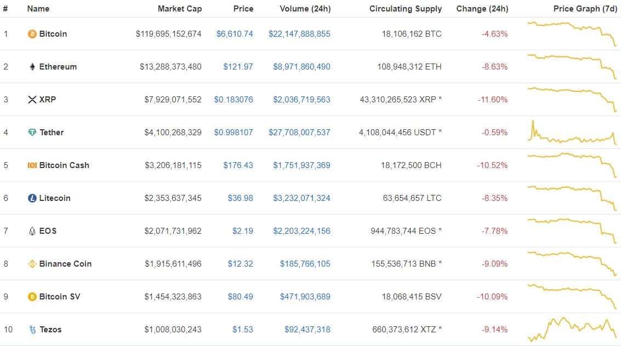Open the Bitcoin Cash name link

tap(64, 165)
